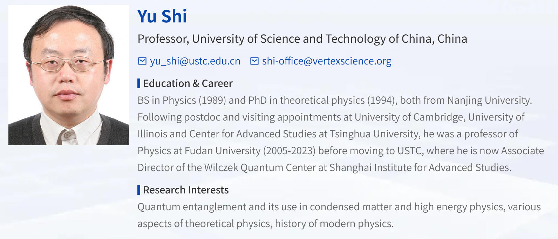Open the yu_shi@ustc.edu.cn email link
Screen dimensions: 558x239
pos(195,61)
